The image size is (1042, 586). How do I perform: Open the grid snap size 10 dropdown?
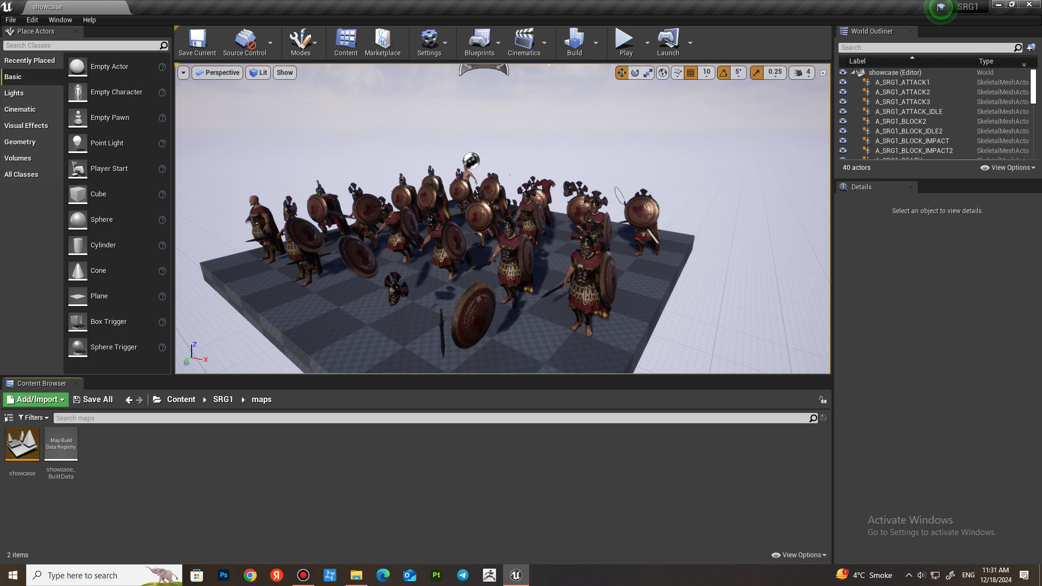pos(706,73)
